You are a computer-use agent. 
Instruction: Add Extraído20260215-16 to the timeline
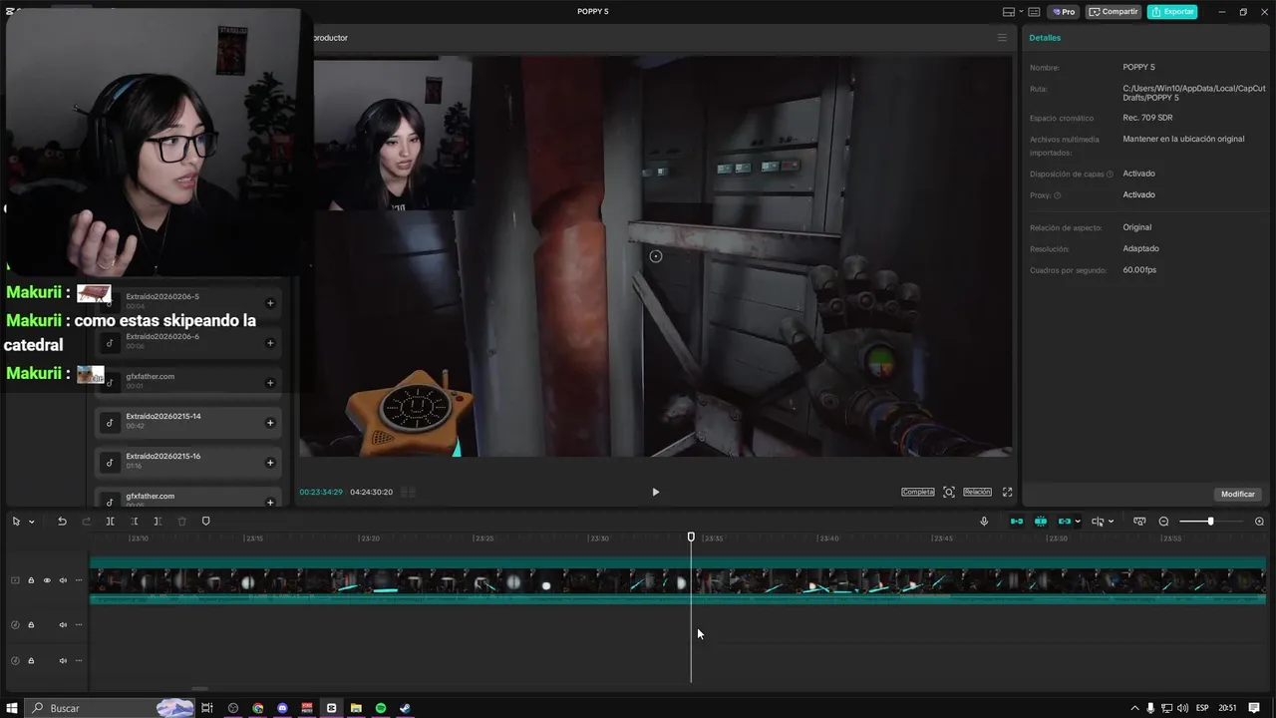point(270,463)
